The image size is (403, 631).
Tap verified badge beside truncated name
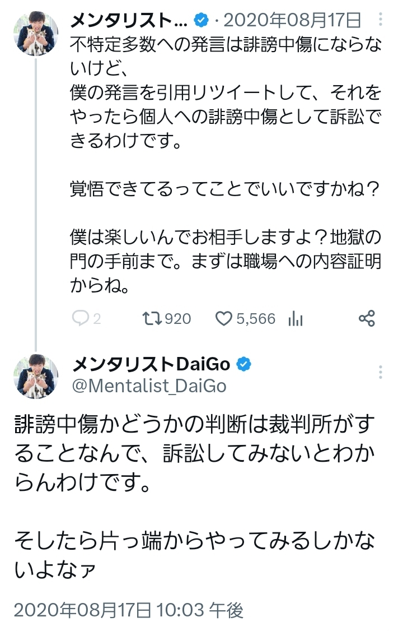coord(201,20)
